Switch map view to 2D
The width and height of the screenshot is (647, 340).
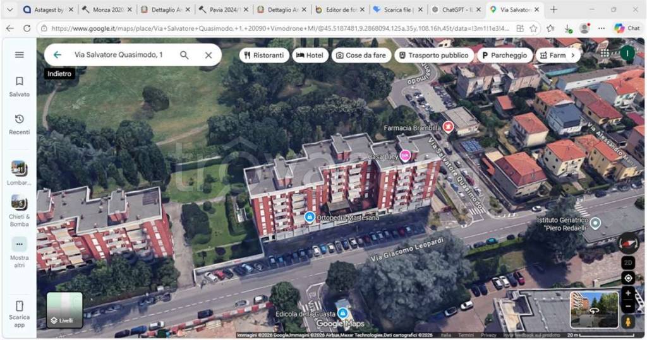pyautogui.click(x=628, y=262)
